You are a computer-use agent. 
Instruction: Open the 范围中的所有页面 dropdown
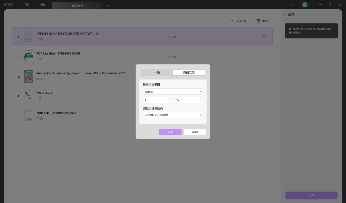coord(173,115)
